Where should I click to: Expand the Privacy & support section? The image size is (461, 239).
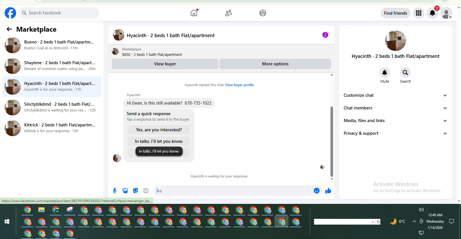tap(395, 133)
